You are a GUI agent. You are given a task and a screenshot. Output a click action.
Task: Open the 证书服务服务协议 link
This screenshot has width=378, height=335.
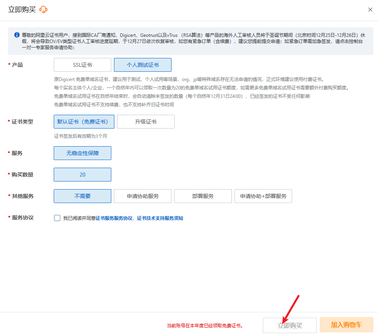pyautogui.click(x=114, y=218)
